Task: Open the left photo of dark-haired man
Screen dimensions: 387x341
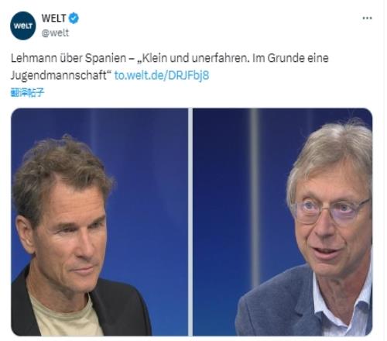Action: click(x=100, y=222)
